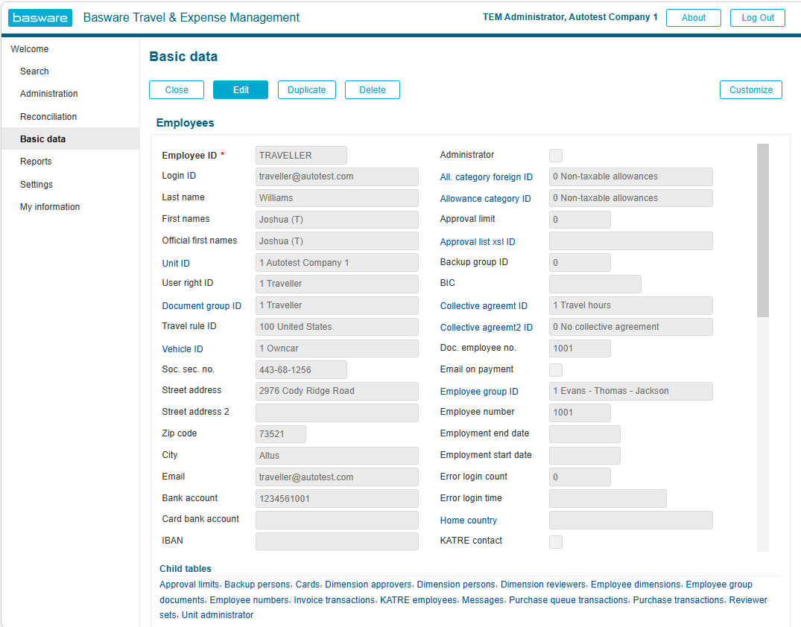
Task: Click the Street address field
Action: point(337,391)
